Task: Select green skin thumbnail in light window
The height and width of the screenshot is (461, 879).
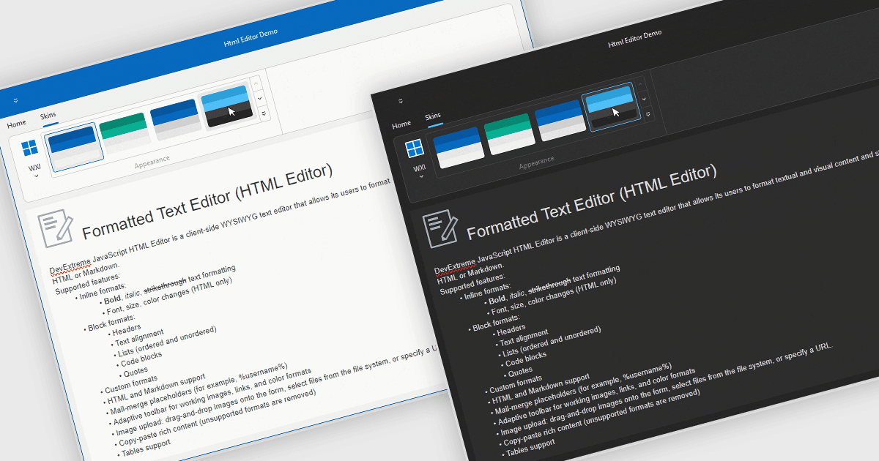Action: 124,134
